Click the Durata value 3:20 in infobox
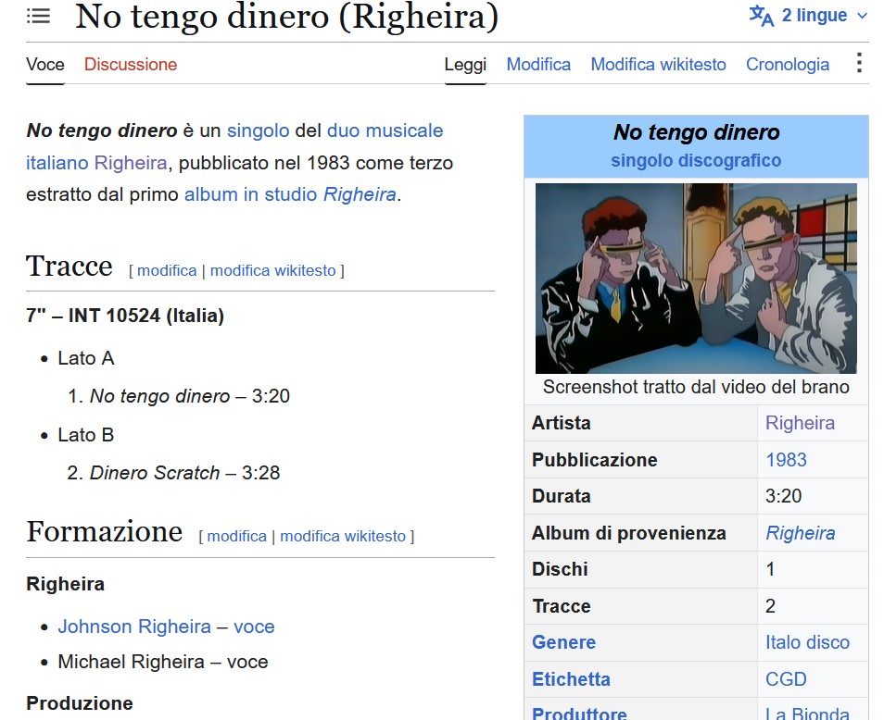Viewport: 884px width, 720px height. pyautogui.click(x=783, y=496)
